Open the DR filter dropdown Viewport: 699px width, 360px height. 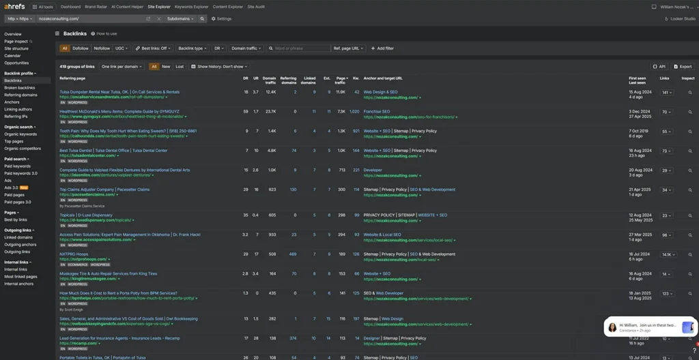[219, 48]
